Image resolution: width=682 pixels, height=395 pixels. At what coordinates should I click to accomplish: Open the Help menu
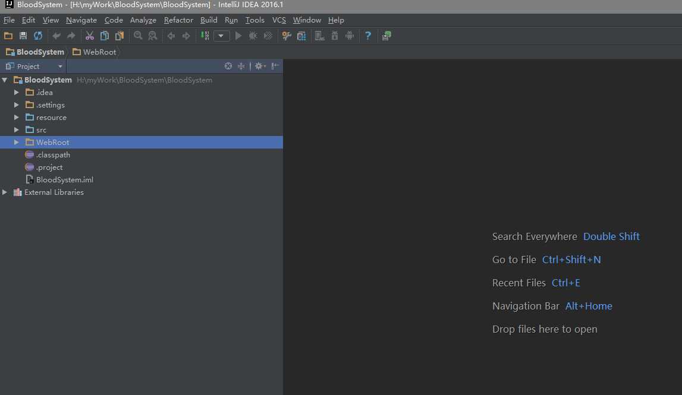pyautogui.click(x=336, y=20)
